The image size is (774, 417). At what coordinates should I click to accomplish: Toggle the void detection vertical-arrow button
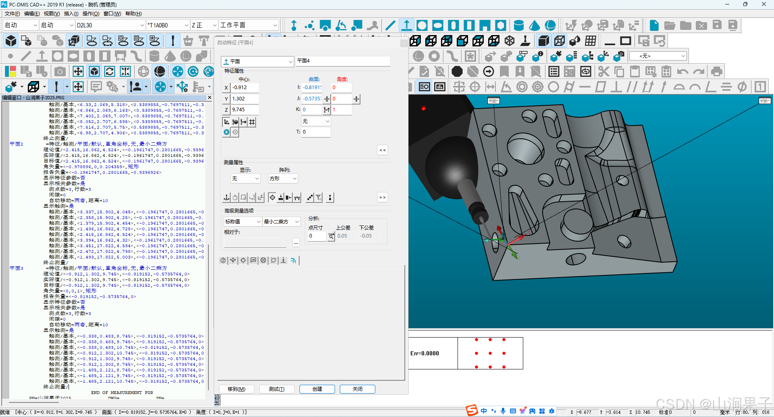tap(330, 198)
